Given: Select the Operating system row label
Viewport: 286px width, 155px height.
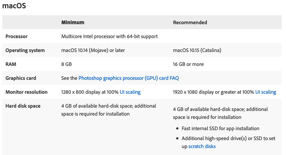Looking at the screenshot, I should click(25, 50).
